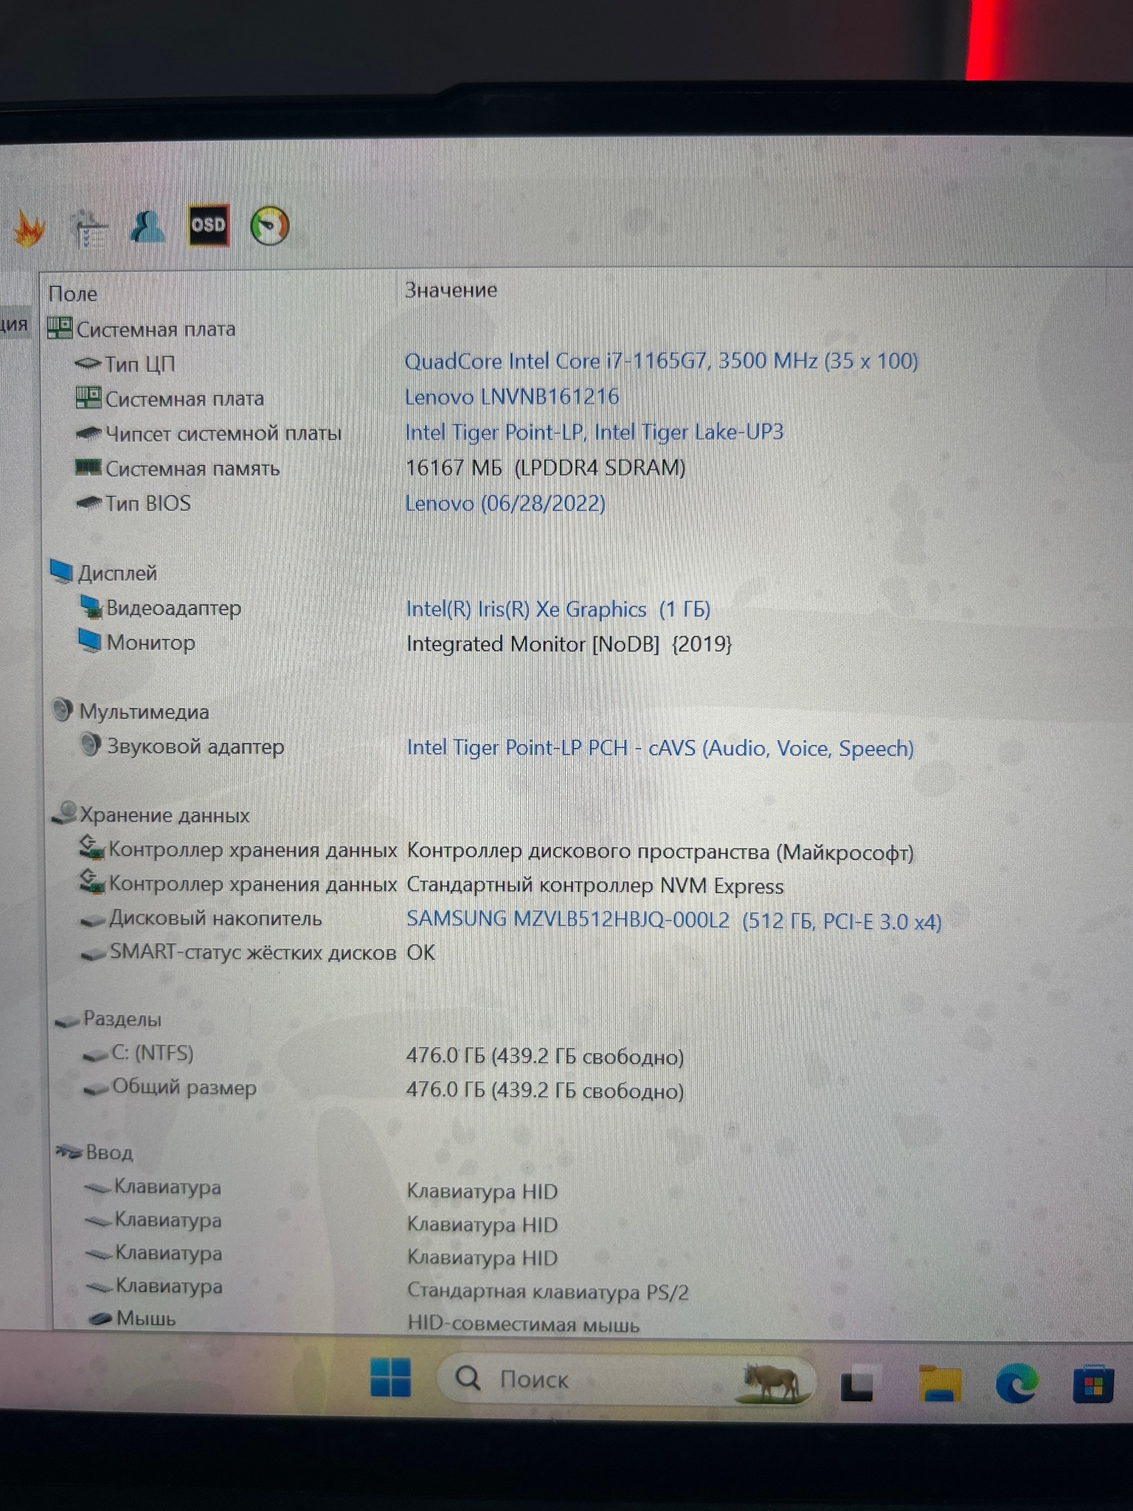
Task: Open the SAMSUNG MZVLB512HBJQ-000L2 disk link
Action: pyautogui.click(x=674, y=920)
